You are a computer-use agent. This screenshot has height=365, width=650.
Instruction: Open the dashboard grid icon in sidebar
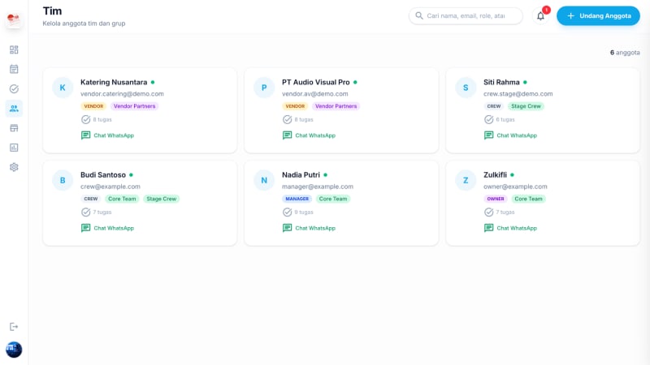coord(14,49)
